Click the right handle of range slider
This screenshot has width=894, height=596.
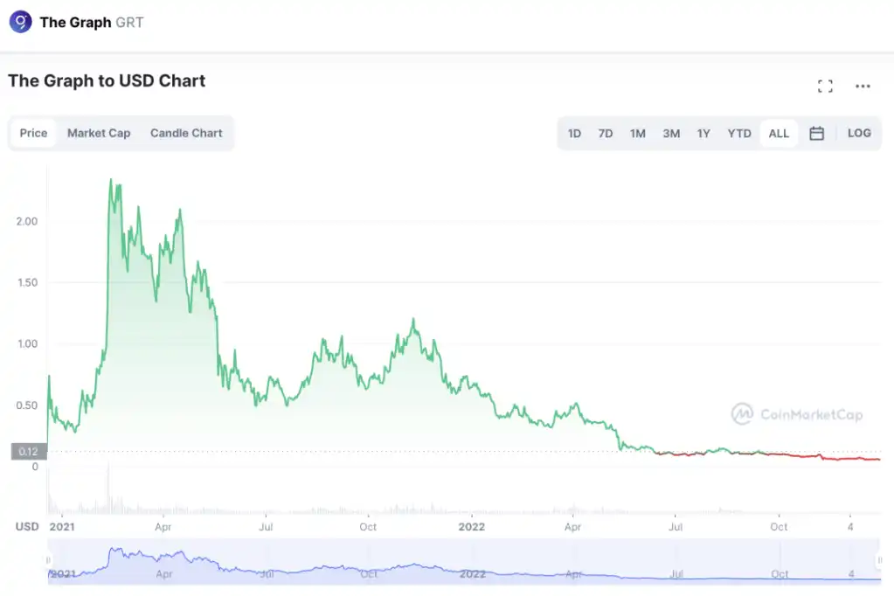879,560
